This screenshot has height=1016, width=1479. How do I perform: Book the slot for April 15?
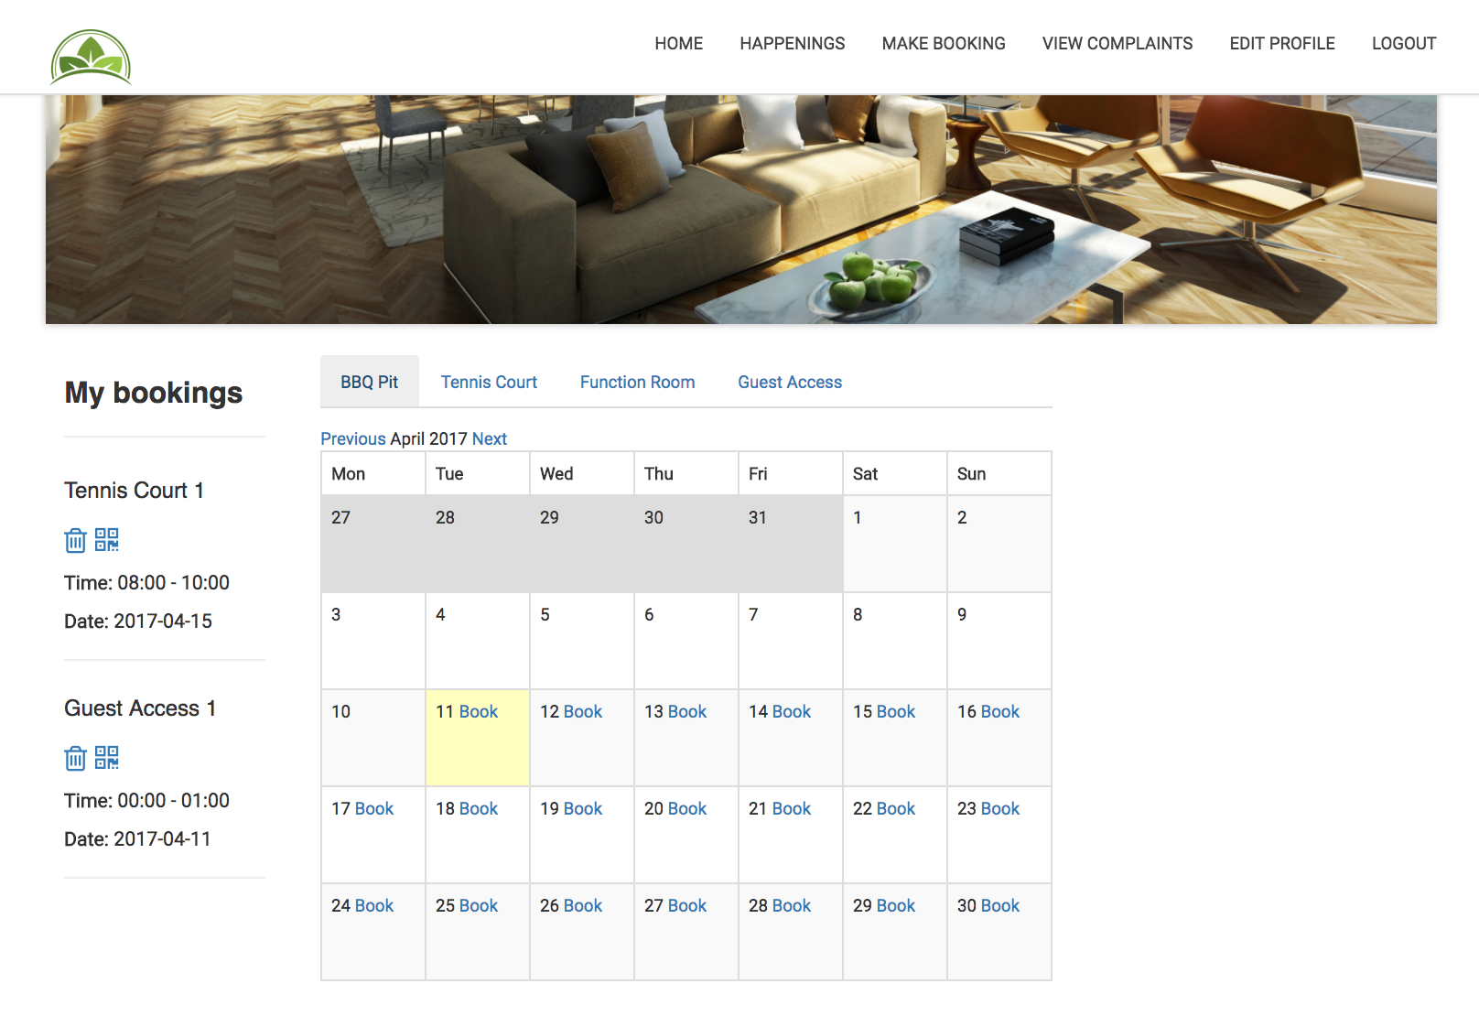(x=896, y=711)
